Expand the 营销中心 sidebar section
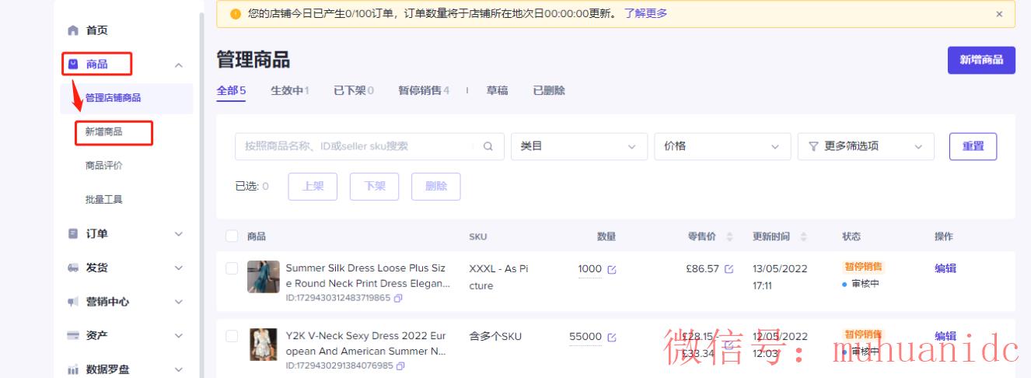 (179, 302)
